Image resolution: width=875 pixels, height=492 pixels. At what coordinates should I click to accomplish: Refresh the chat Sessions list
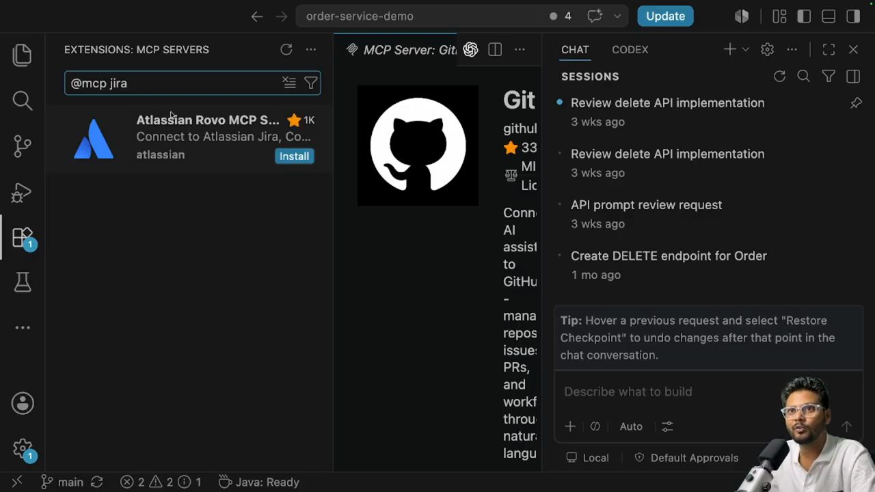click(x=779, y=77)
